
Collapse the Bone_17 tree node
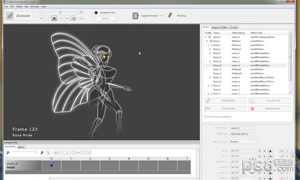[210, 77]
